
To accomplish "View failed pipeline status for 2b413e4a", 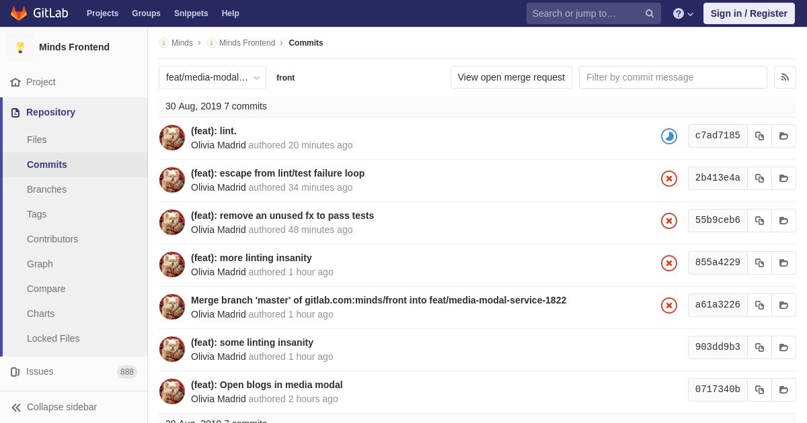I will coord(669,179).
